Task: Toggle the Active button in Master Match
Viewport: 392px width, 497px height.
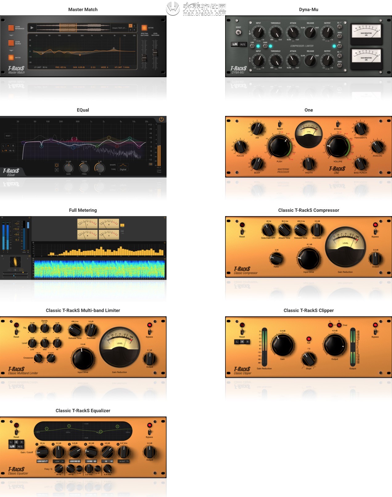Action: coord(144,28)
